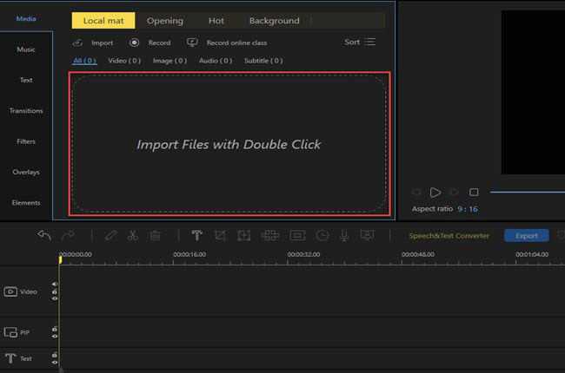Viewport: 565px width, 373px height.
Task: Click the trash Delete icon
Action: (x=155, y=235)
